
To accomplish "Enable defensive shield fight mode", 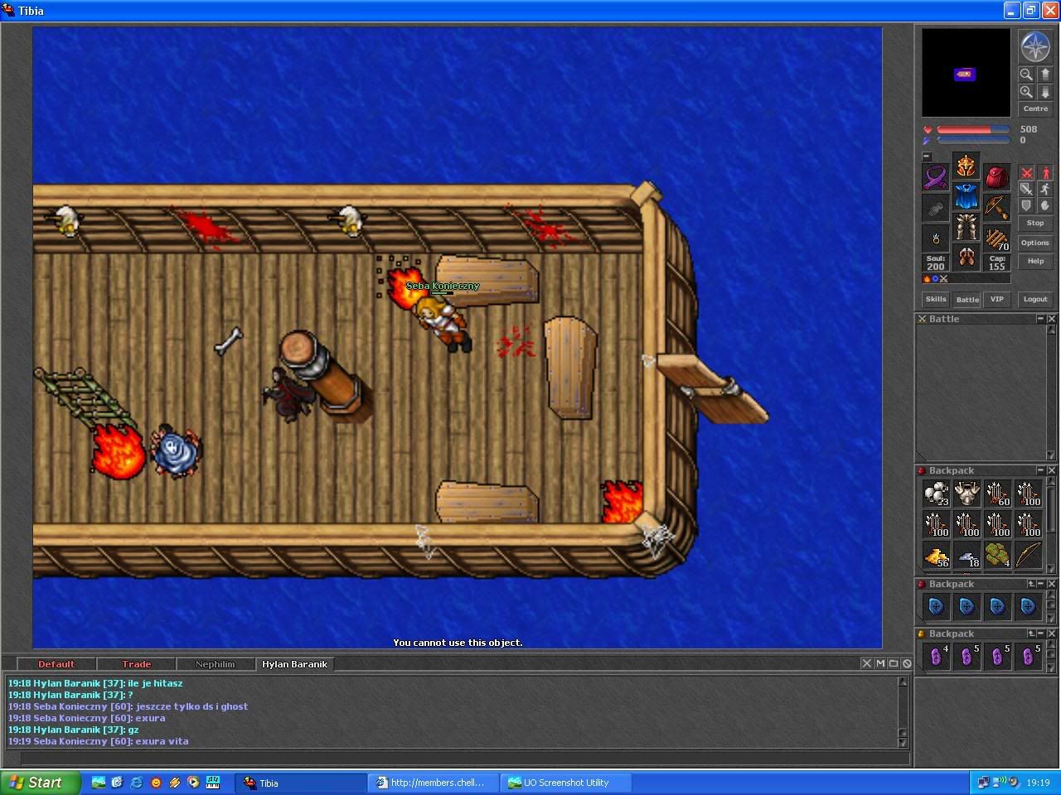I will click(x=1026, y=205).
